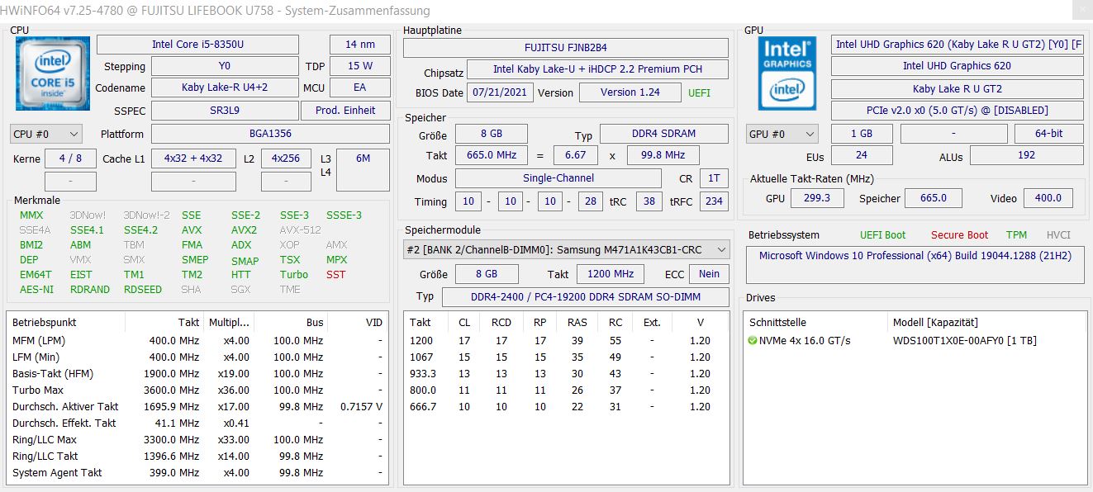Open the GPU #0 selector dropdown
This screenshot has width=1093, height=492.
[x=782, y=134]
